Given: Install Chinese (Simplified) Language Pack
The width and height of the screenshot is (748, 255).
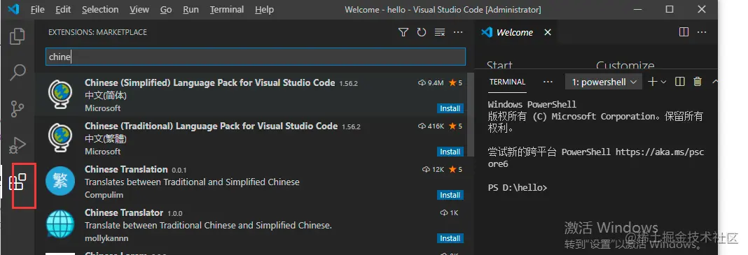Looking at the screenshot, I should pyautogui.click(x=450, y=108).
